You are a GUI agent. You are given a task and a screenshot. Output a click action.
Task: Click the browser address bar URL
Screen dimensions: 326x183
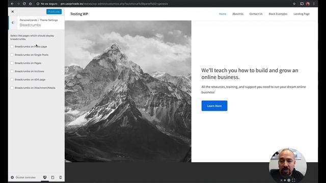(114, 4)
